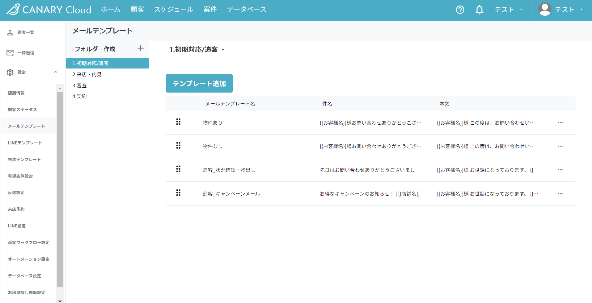Open more options for 追客_キャンペーンメール
Image resolution: width=592 pixels, height=303 pixels.
[x=560, y=193]
